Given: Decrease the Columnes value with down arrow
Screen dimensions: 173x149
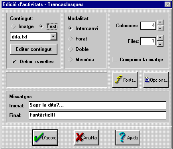Looking at the screenshot, I should [160, 28].
